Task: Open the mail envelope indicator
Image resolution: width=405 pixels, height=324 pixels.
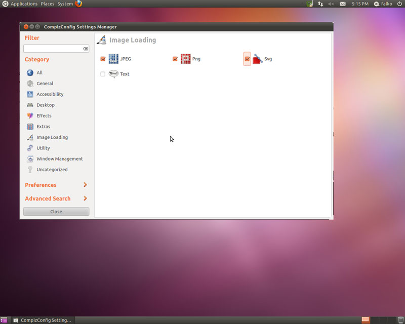Action: tap(343, 4)
